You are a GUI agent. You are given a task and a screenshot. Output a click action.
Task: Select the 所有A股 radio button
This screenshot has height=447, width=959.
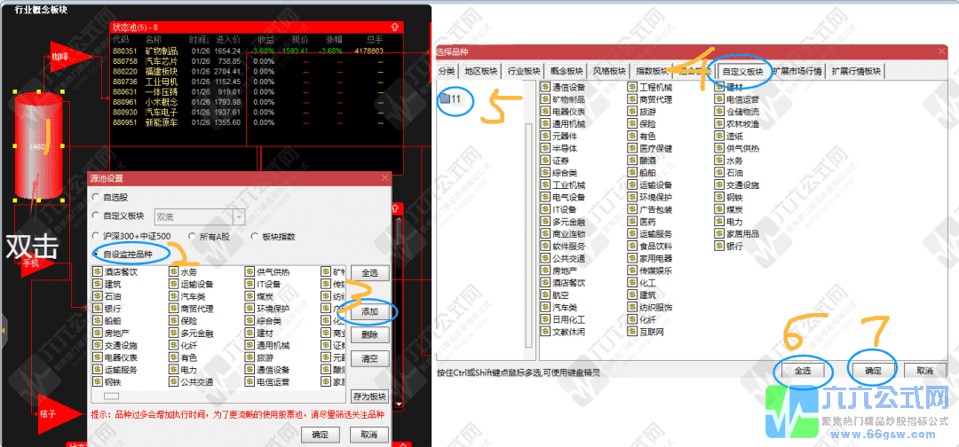pyautogui.click(x=192, y=236)
